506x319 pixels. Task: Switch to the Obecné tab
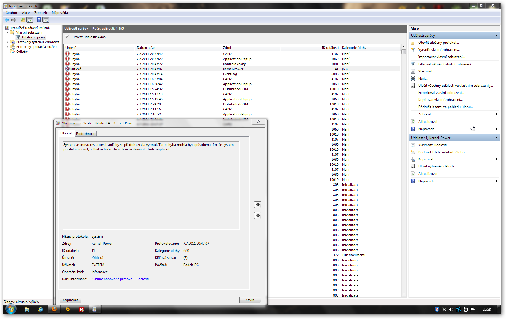pos(66,133)
